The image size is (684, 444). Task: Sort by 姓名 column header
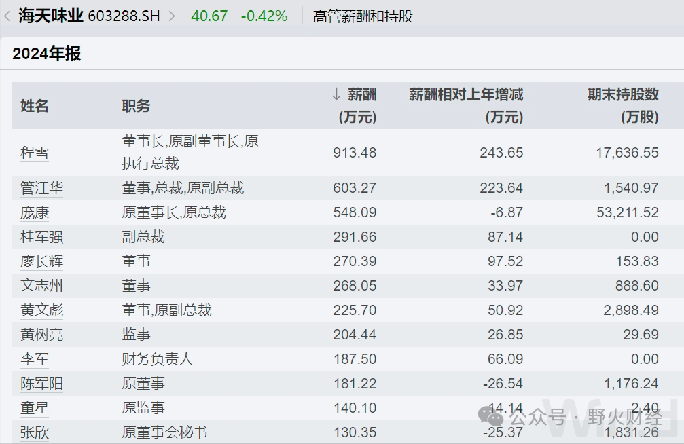click(x=34, y=105)
